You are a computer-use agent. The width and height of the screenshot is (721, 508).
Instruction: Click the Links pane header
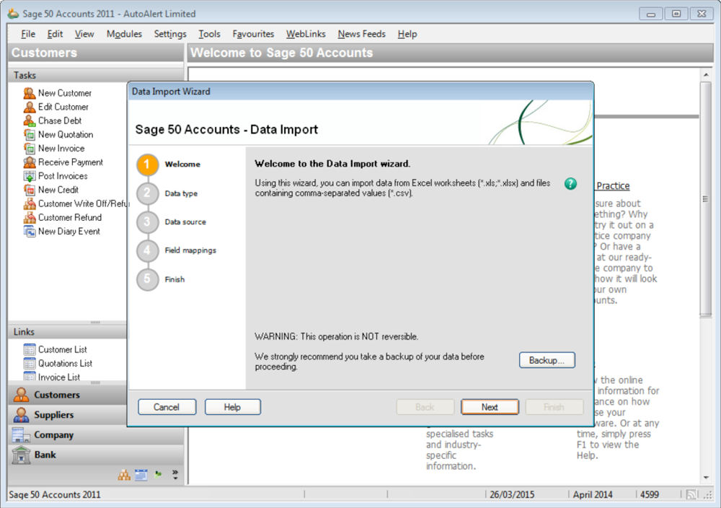67,332
